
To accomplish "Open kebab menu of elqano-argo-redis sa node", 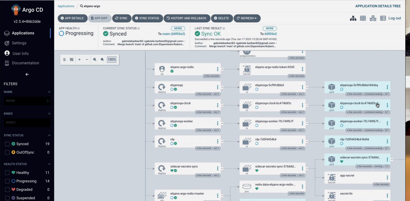I will click(x=217, y=69).
